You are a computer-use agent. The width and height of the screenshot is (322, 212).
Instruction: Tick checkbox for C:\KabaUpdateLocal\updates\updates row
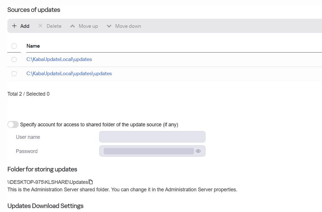click(x=14, y=74)
